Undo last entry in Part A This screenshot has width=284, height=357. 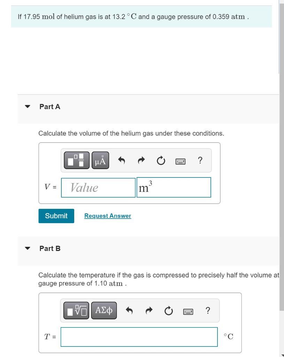(122, 160)
